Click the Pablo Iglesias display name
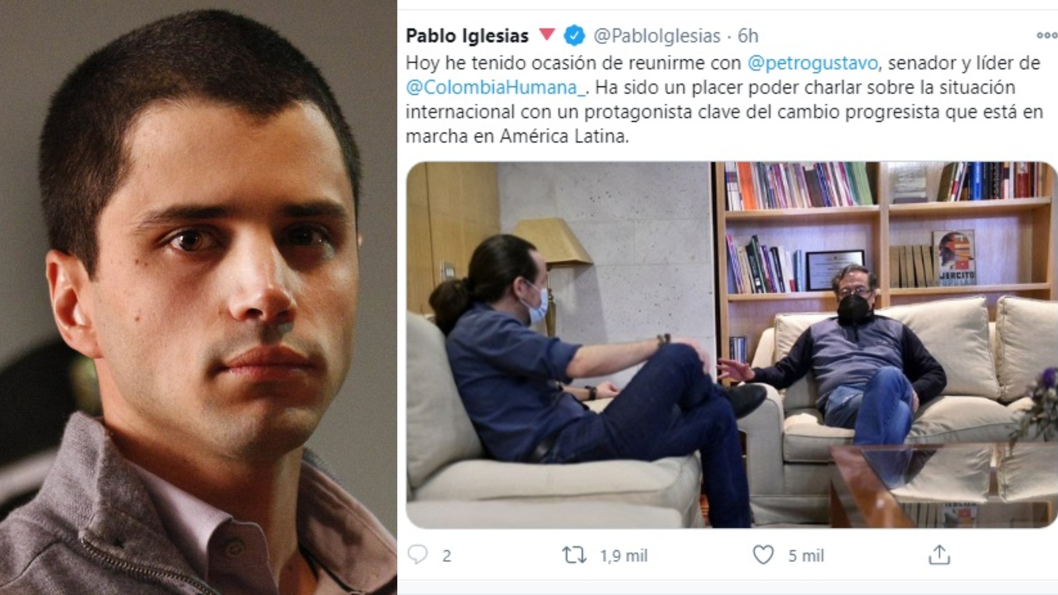This screenshot has width=1058, height=595. point(467,35)
